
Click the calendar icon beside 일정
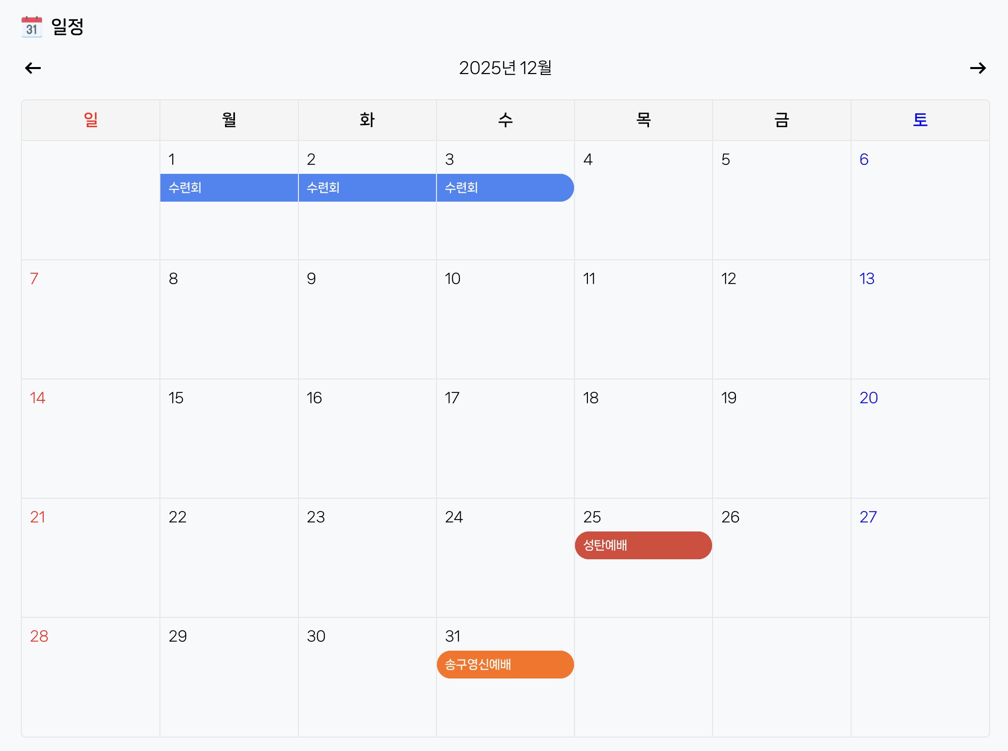[32, 27]
